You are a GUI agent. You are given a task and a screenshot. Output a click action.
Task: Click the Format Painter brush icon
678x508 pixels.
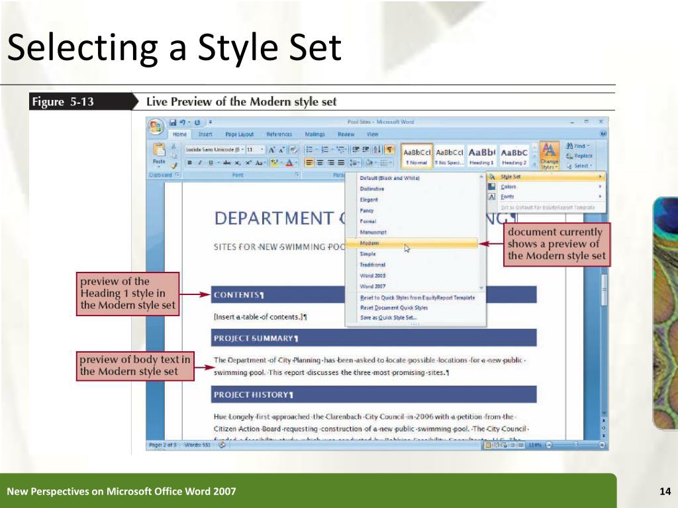174,165
